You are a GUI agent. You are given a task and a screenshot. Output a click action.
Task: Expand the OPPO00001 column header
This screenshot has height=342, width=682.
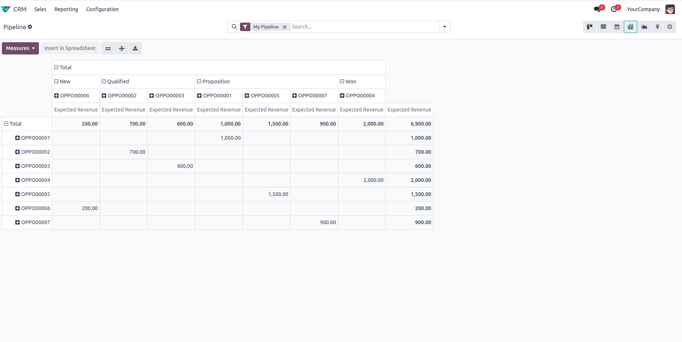[219, 96]
